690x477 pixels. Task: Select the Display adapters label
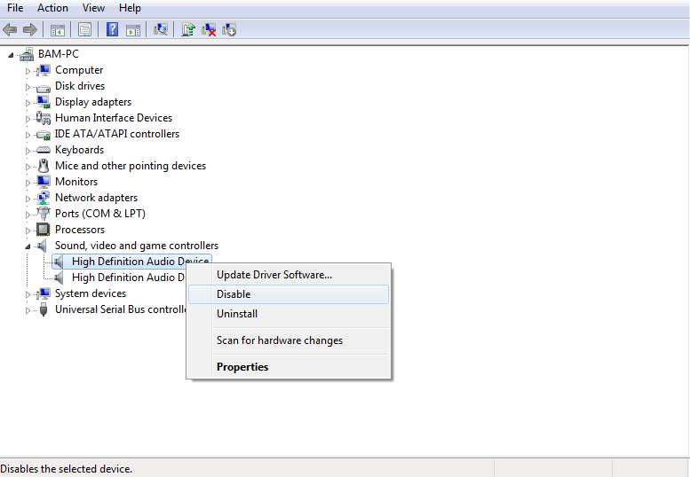[93, 102]
